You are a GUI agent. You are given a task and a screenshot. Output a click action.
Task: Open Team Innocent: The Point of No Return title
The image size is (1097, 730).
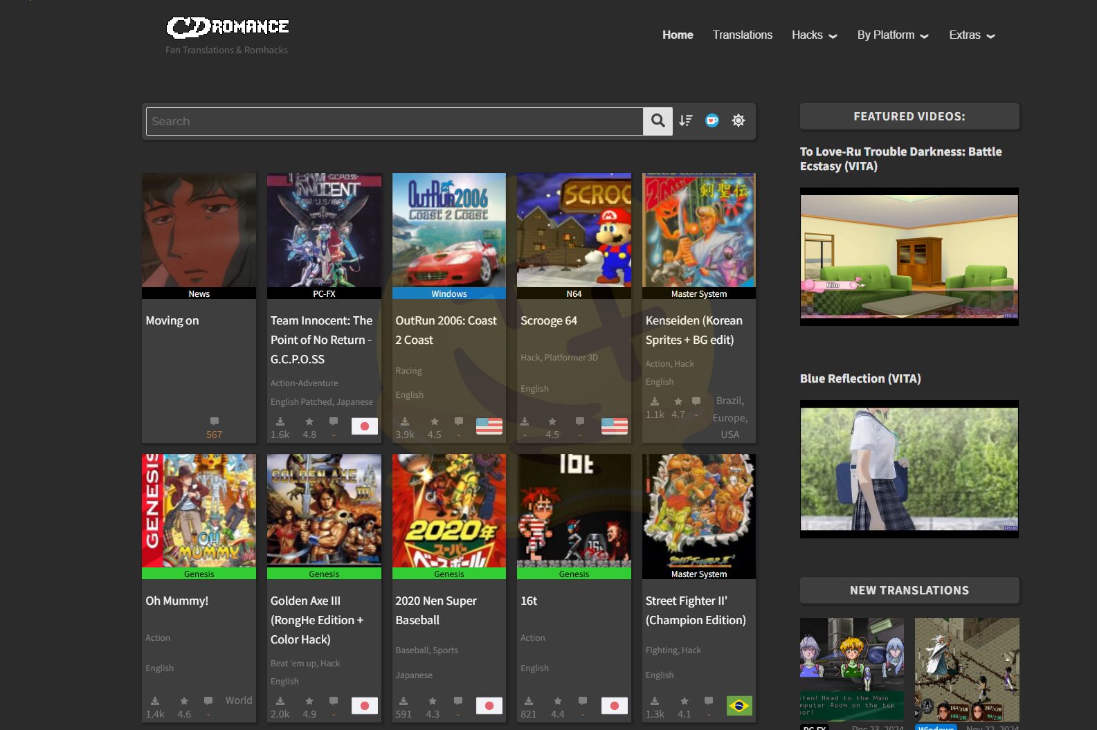pos(322,340)
